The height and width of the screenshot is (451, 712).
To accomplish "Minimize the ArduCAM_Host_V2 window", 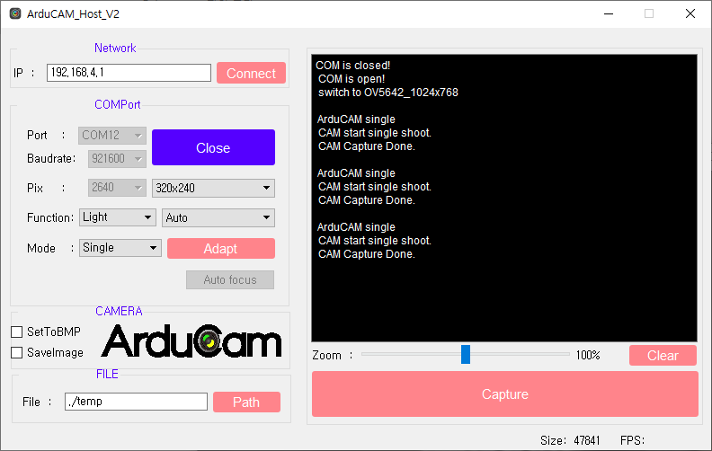I will (609, 13).
